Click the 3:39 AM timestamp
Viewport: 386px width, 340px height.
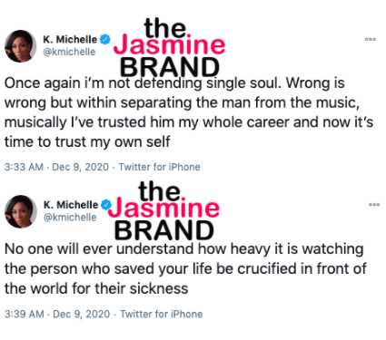click(x=25, y=314)
